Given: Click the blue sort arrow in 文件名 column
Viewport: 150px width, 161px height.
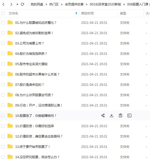Looking at the screenshot, I should click(76, 13).
